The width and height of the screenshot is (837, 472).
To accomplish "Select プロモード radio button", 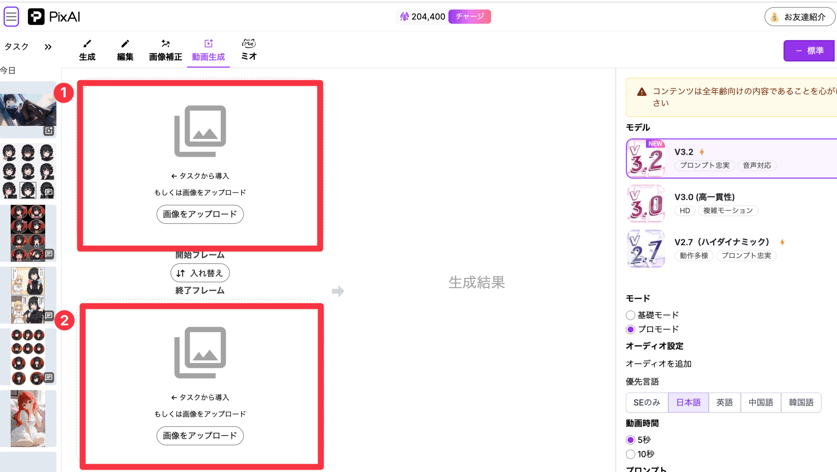I will (x=630, y=329).
